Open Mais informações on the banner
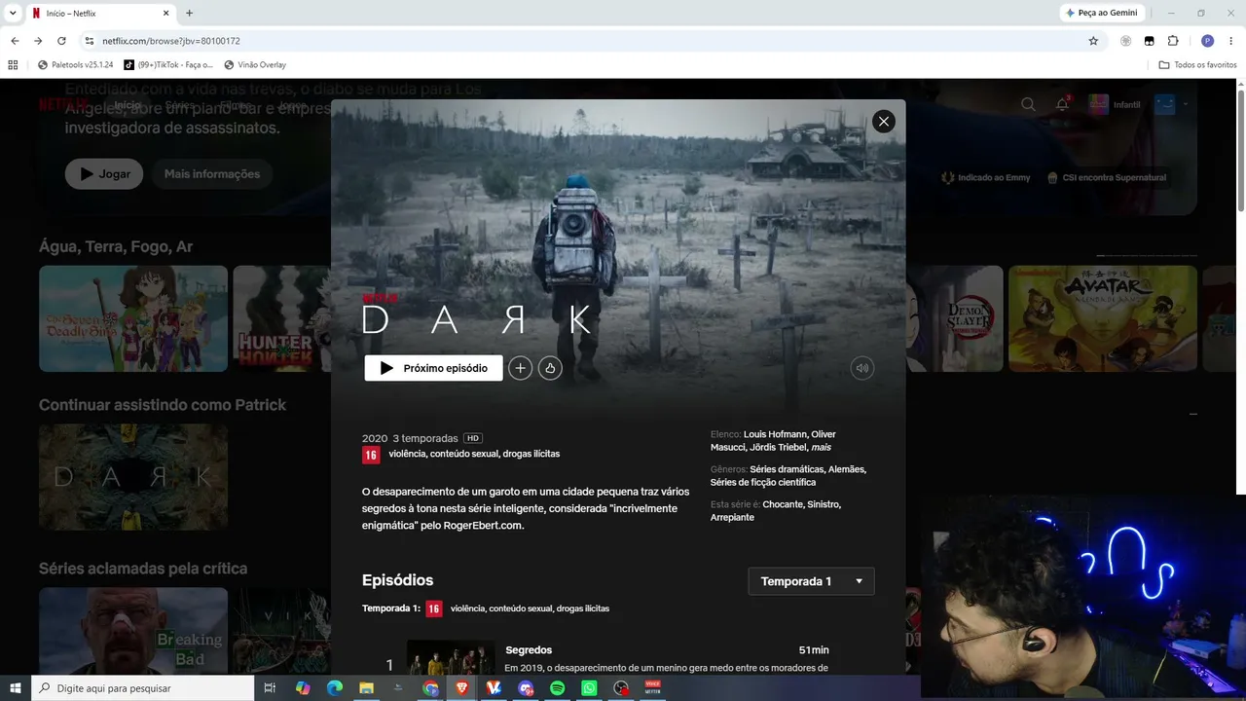1246x701 pixels. (212, 174)
